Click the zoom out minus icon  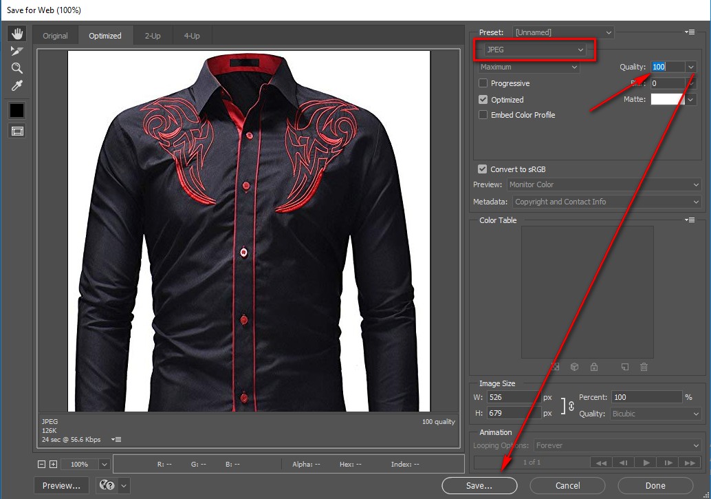coord(42,465)
